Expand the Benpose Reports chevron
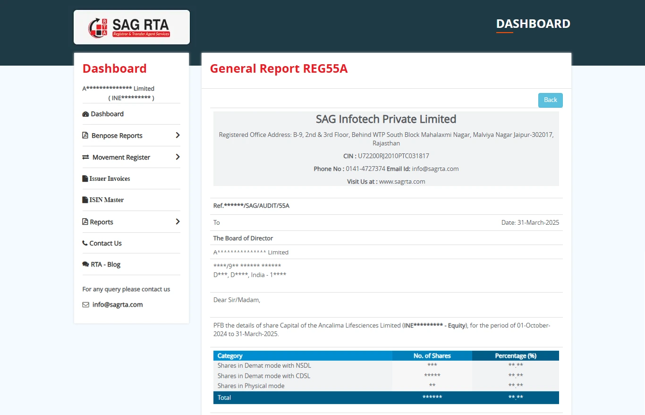 pyautogui.click(x=178, y=136)
